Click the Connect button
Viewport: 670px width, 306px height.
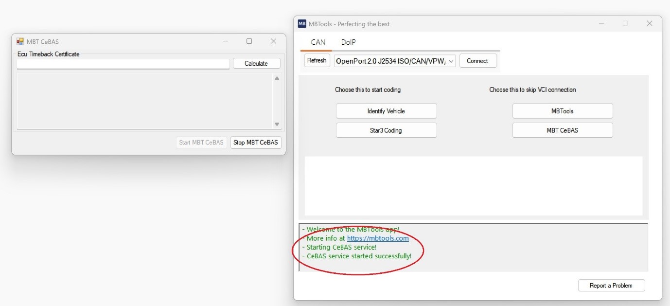(477, 61)
